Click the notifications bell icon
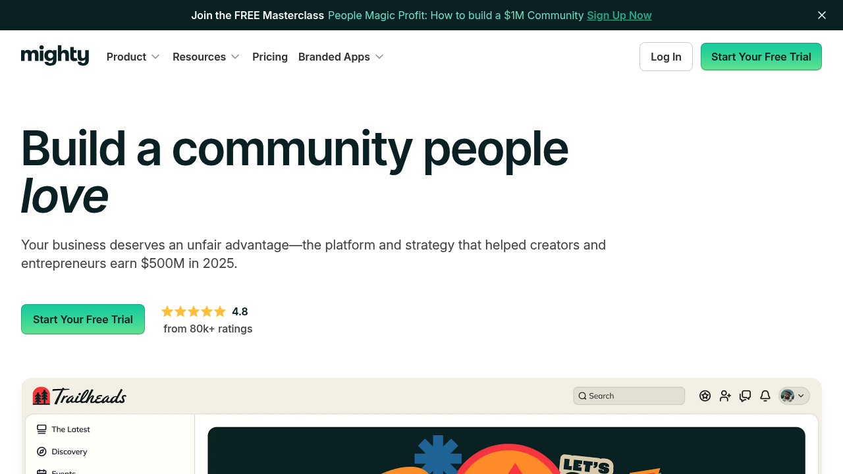This screenshot has height=474, width=843. click(x=765, y=396)
